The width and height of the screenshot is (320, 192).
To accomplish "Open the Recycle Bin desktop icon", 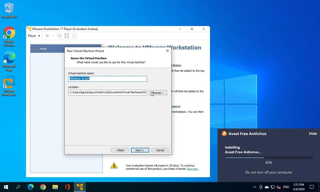I will tap(9, 10).
